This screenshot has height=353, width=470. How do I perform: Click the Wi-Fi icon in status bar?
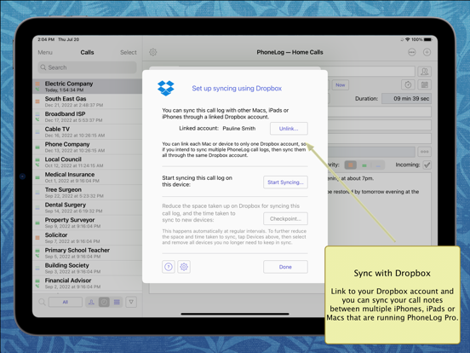407,39
